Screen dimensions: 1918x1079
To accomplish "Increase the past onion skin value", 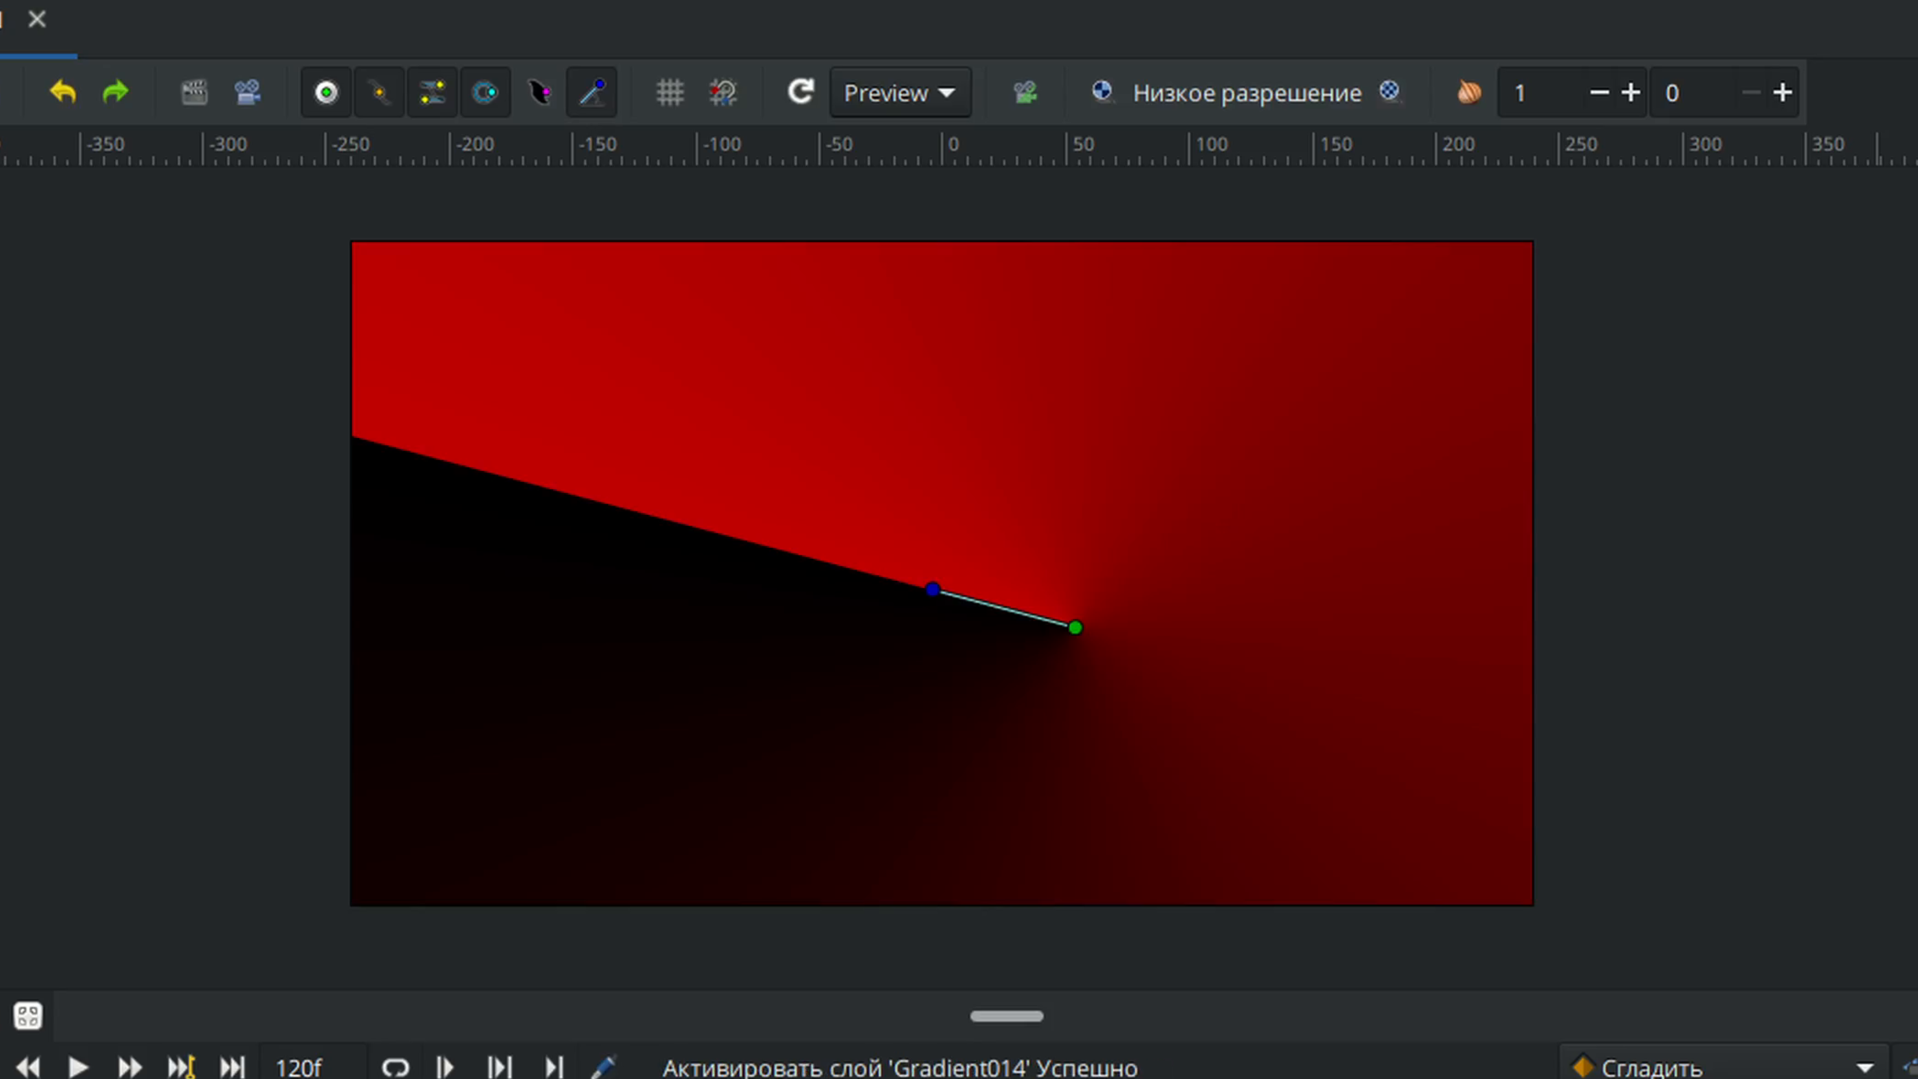I will tap(1631, 92).
